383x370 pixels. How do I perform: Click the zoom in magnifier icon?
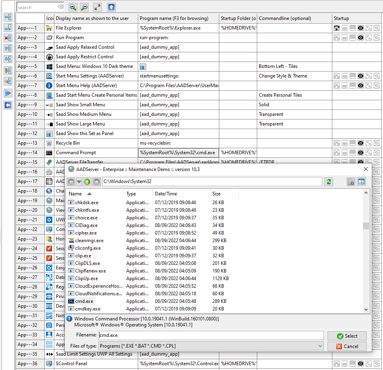pyautogui.click(x=73, y=7)
